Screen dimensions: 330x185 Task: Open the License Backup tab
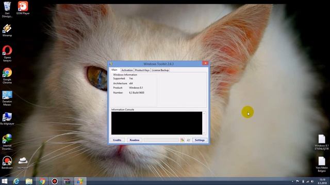(160, 70)
